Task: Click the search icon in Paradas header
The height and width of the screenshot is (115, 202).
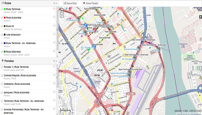Action: click(54, 61)
